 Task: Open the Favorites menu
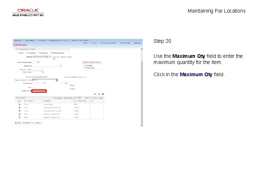coord(17,40)
